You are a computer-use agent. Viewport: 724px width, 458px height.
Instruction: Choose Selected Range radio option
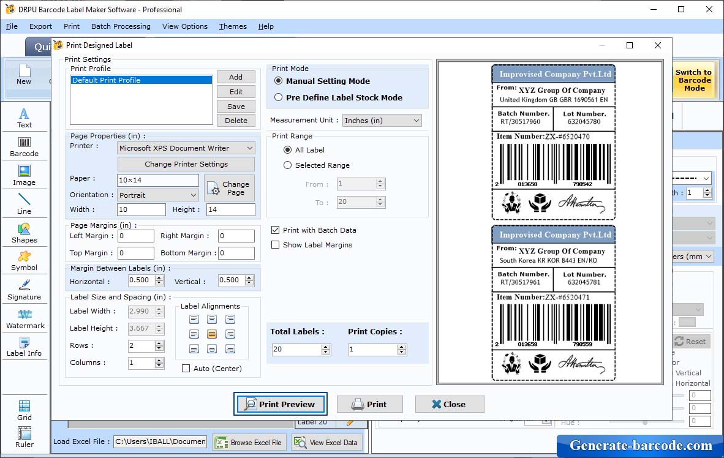(288, 165)
